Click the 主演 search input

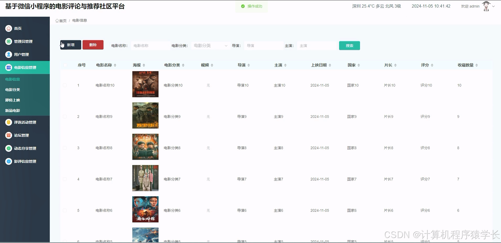[317, 45]
